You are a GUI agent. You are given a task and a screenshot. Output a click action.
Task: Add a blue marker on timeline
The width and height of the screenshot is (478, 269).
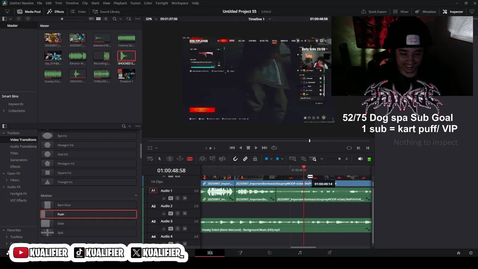(x=277, y=159)
